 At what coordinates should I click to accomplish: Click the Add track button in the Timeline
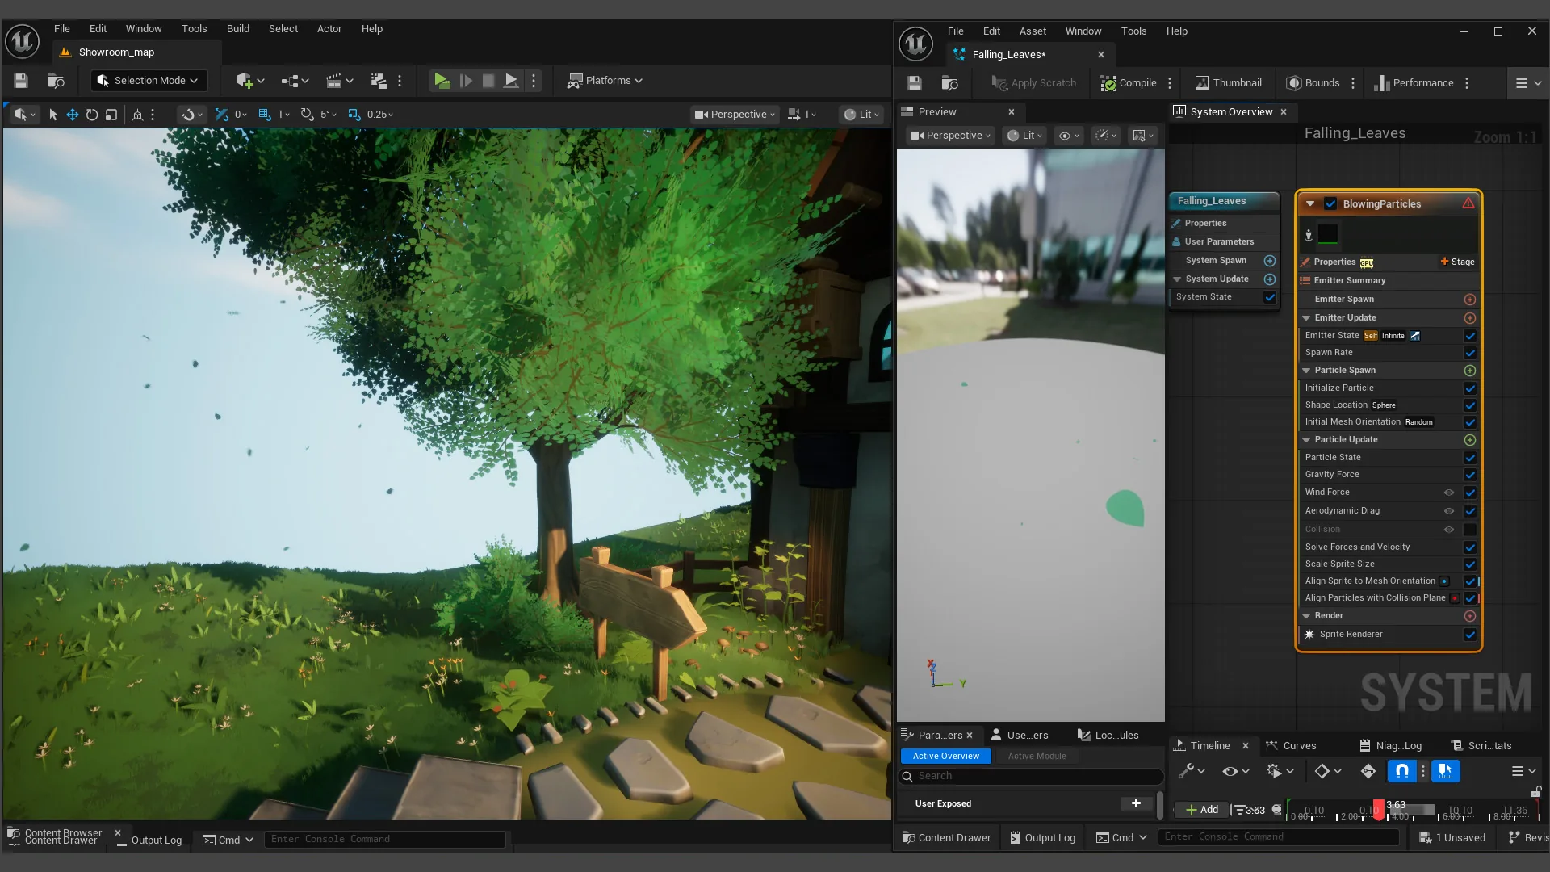pos(1201,810)
